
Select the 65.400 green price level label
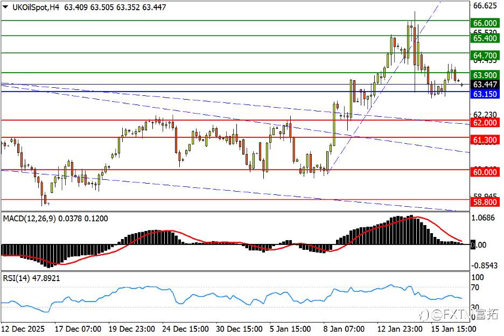click(x=485, y=38)
